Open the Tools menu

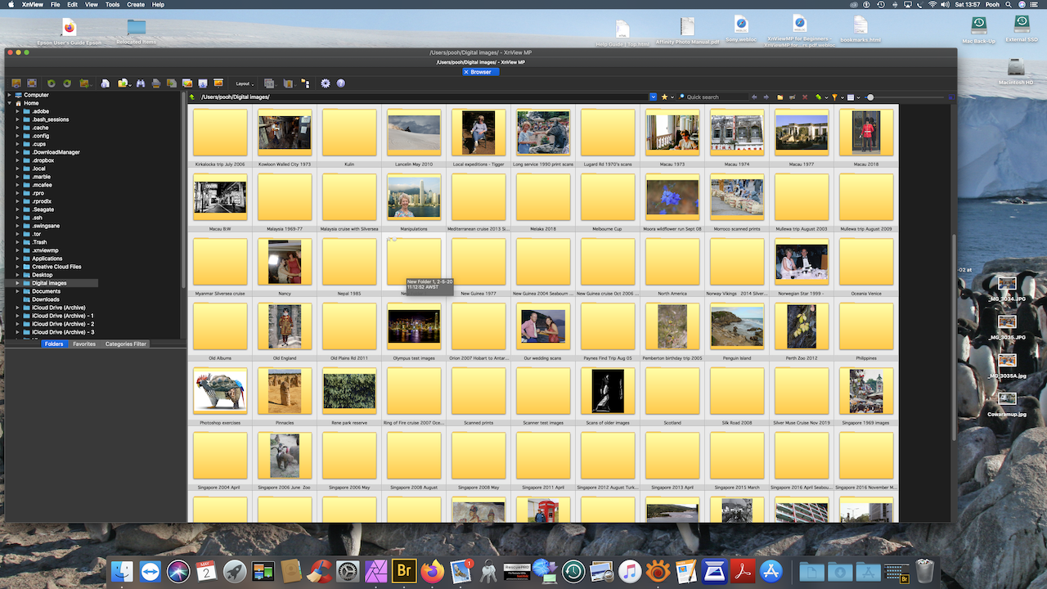coord(112,5)
